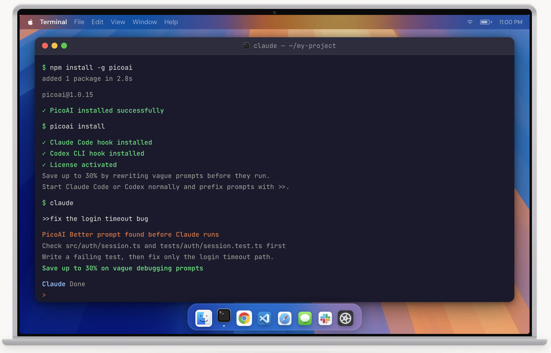Click the battery indicator in the menu bar
551x353 pixels.
coord(485,22)
